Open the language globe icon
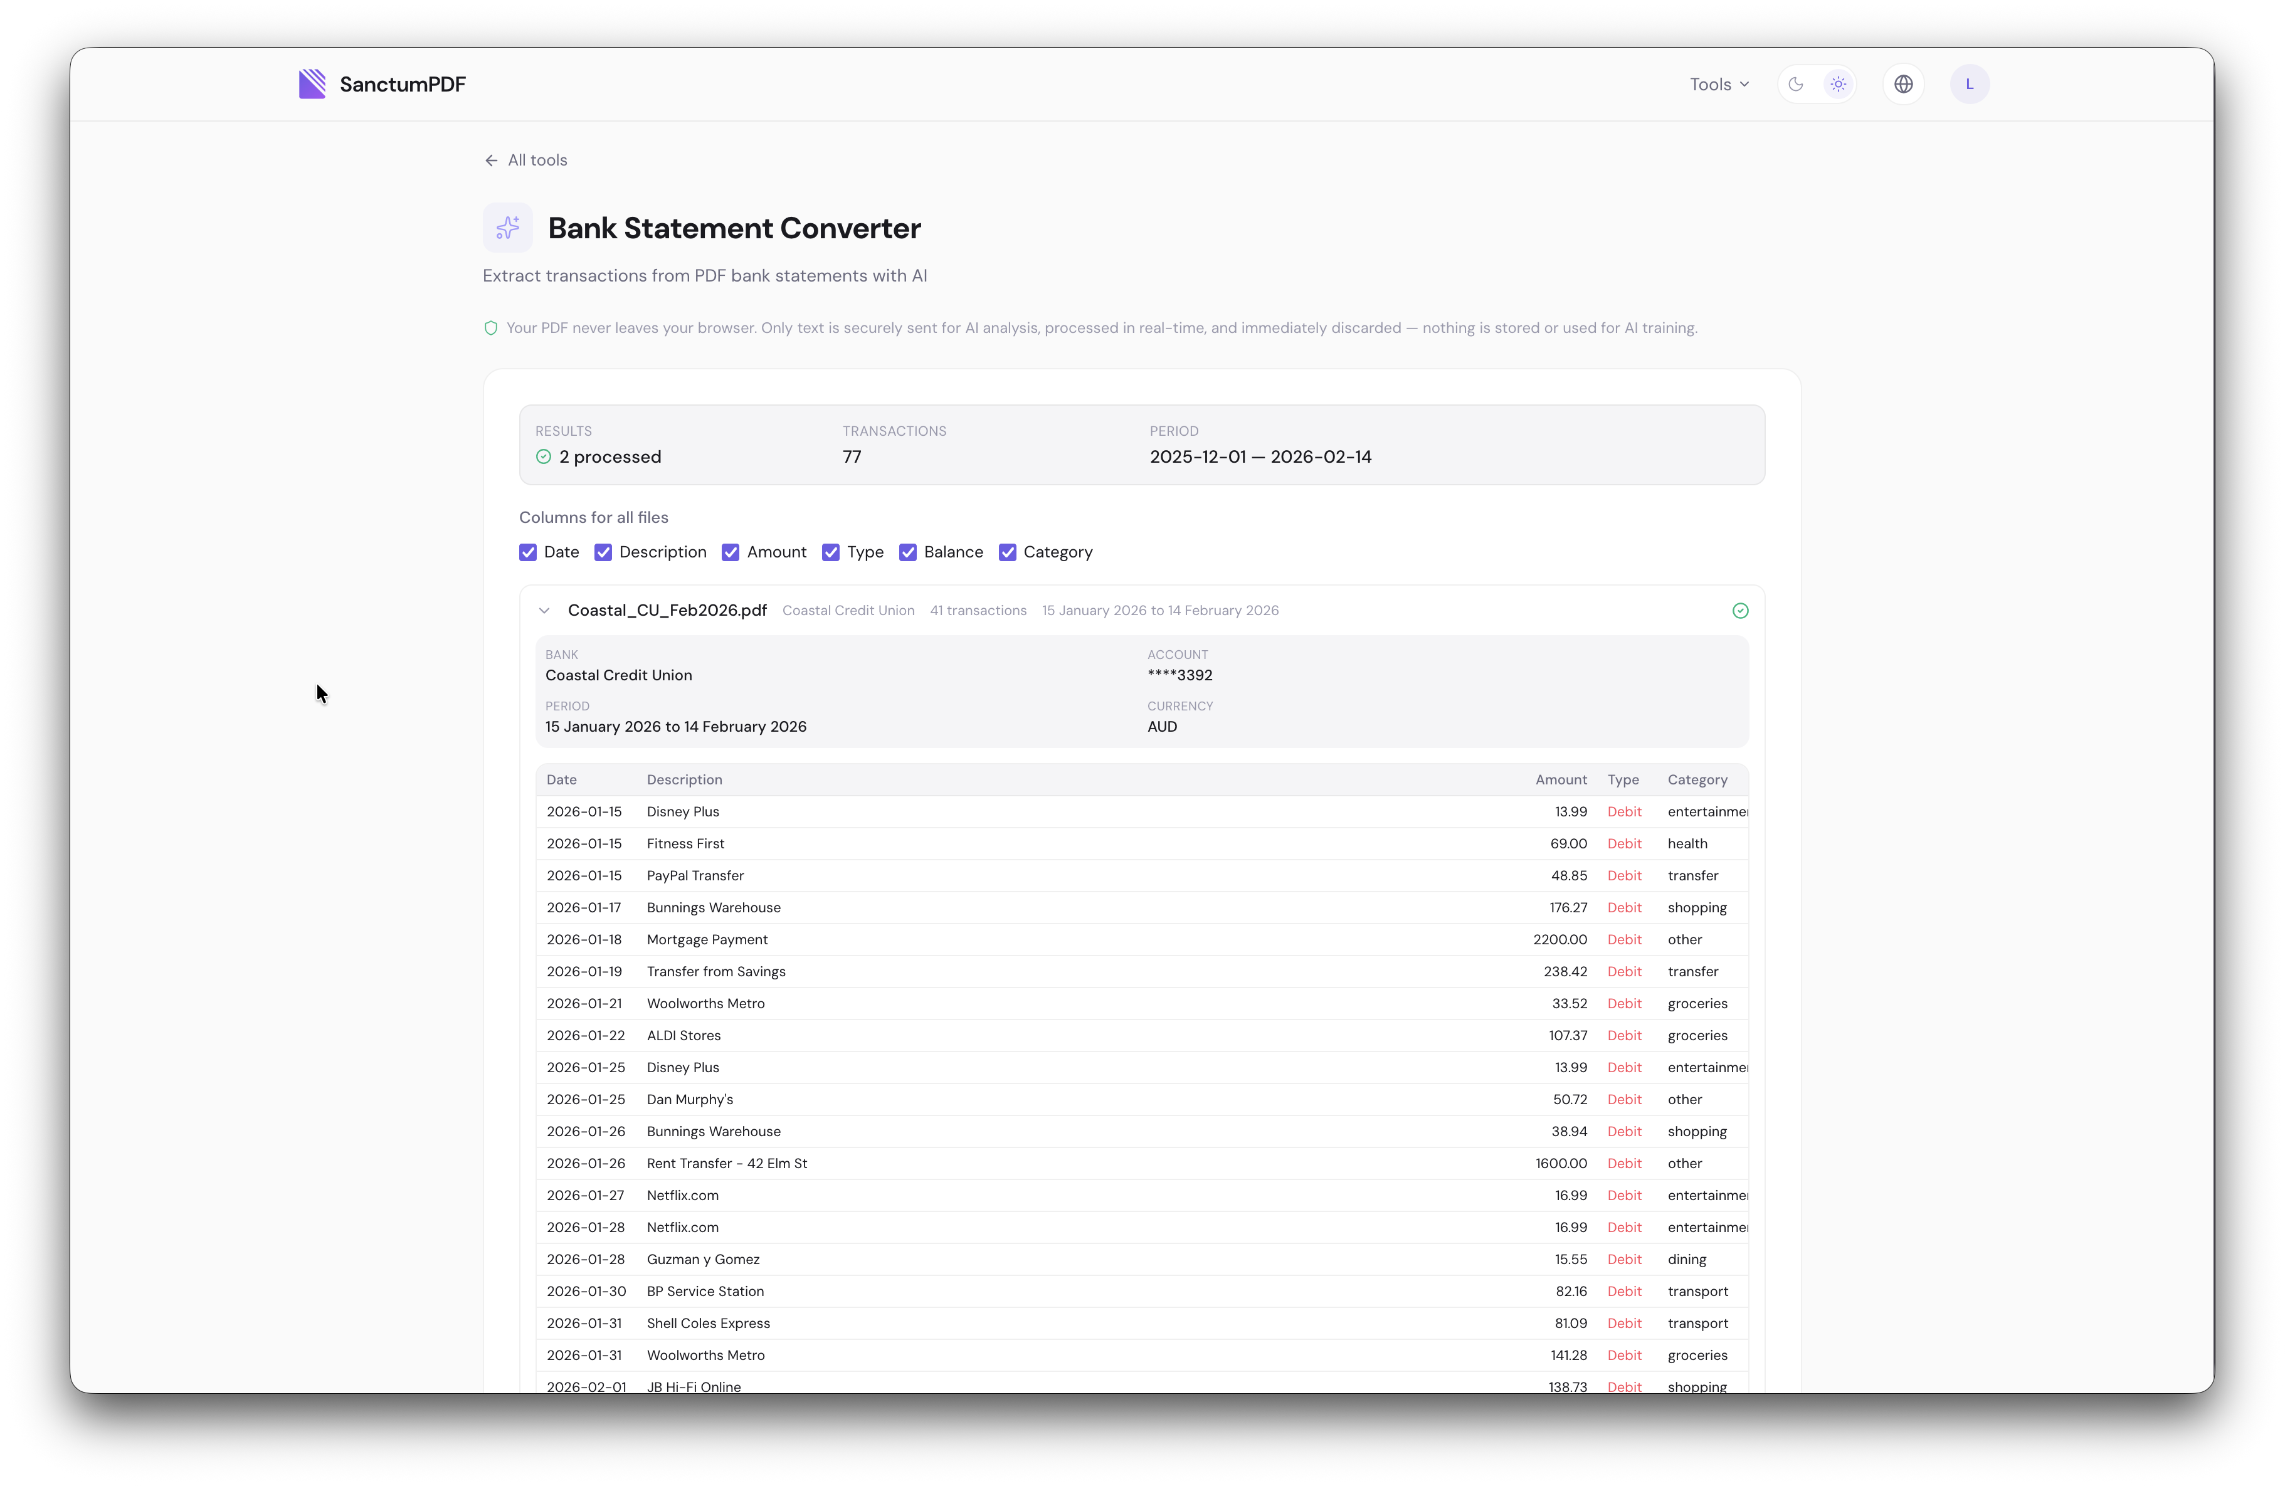This screenshot has height=1486, width=2285. [x=1903, y=83]
